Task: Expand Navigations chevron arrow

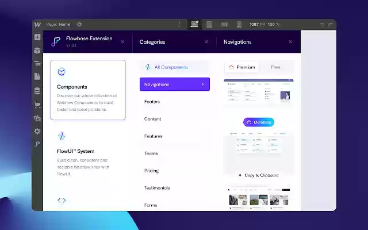Action: (203, 85)
